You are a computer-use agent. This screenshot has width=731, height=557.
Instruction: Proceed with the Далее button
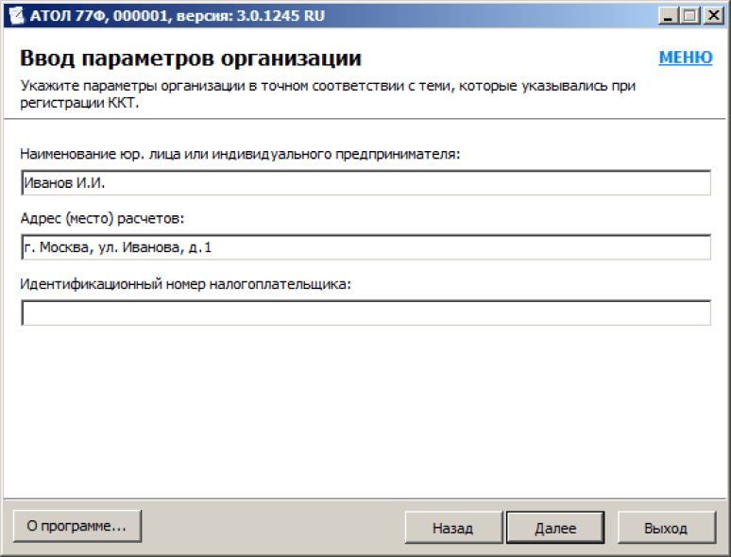click(x=555, y=528)
